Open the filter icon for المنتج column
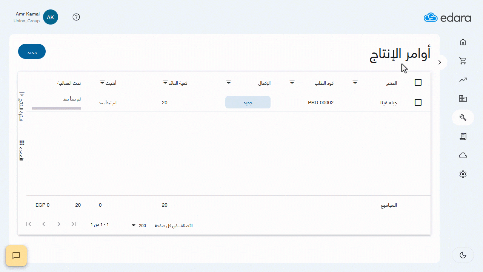 355,82
